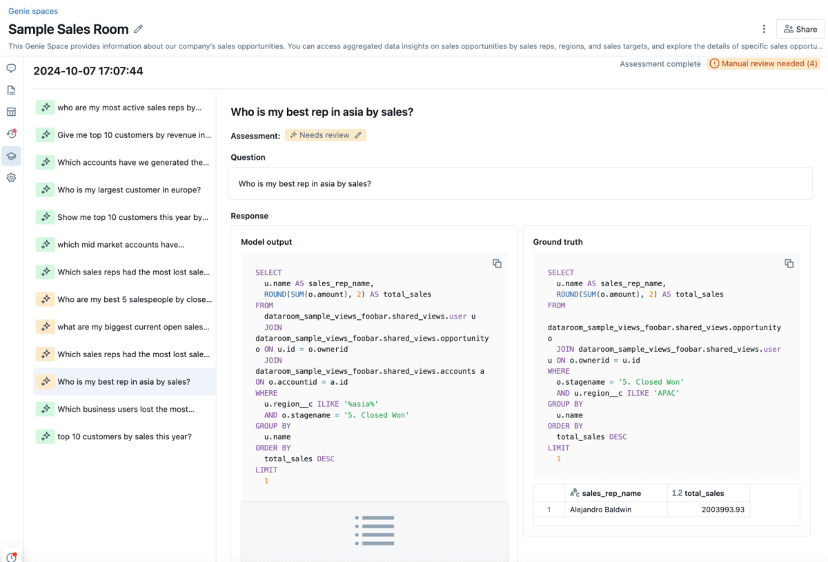Open the settings gear icon in sidebar
Screen dimensions: 828x562
11,178
